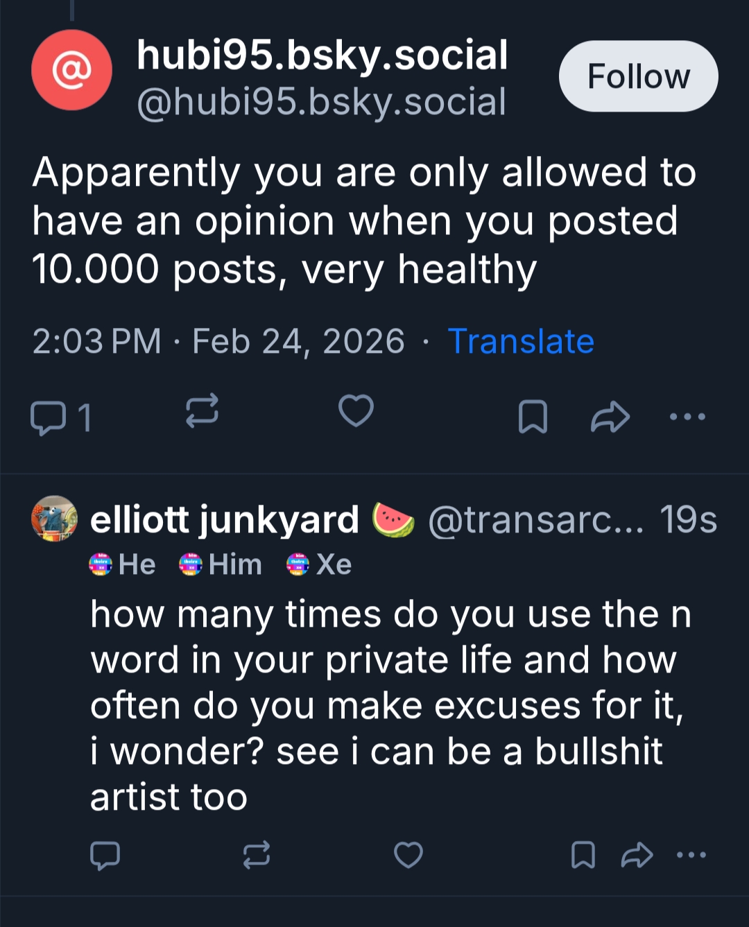Reply to elliott junkyard's comment
The height and width of the screenshot is (927, 749).
(105, 856)
